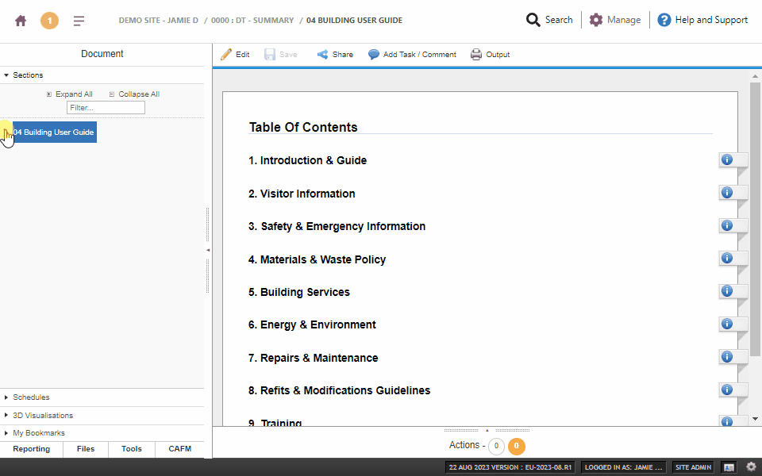Screen dimensions: 762x476
Task: Open 6. Energy & Environment section
Action: pyautogui.click(x=312, y=325)
